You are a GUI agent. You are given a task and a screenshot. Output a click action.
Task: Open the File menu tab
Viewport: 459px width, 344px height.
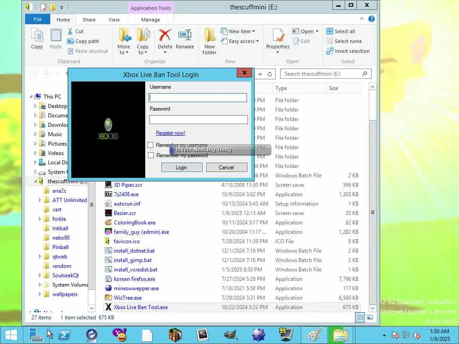pyautogui.click(x=38, y=19)
